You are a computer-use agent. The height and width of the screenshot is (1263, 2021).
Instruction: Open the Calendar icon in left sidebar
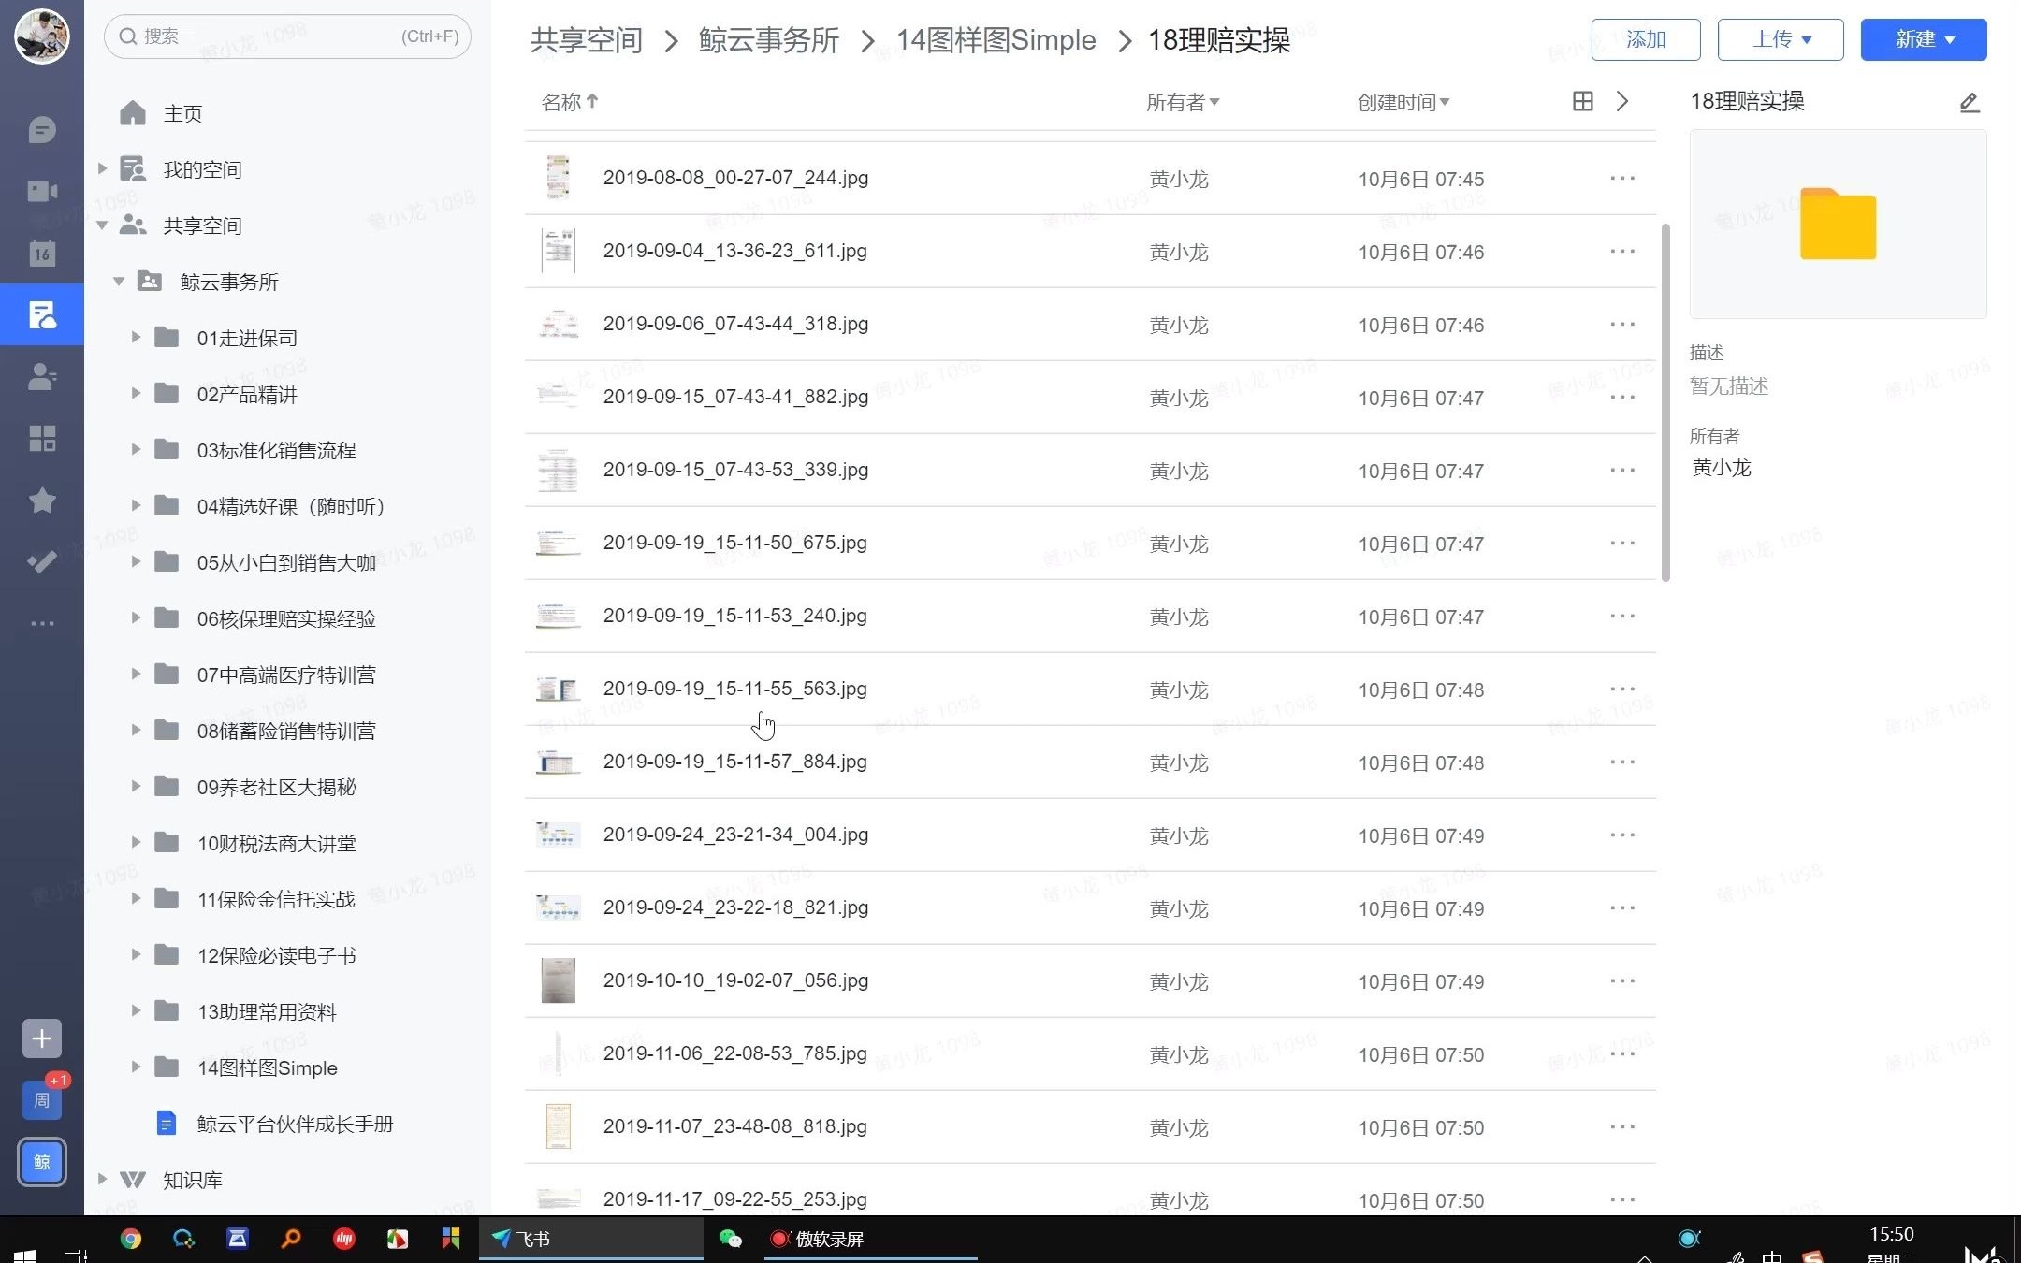(x=41, y=252)
